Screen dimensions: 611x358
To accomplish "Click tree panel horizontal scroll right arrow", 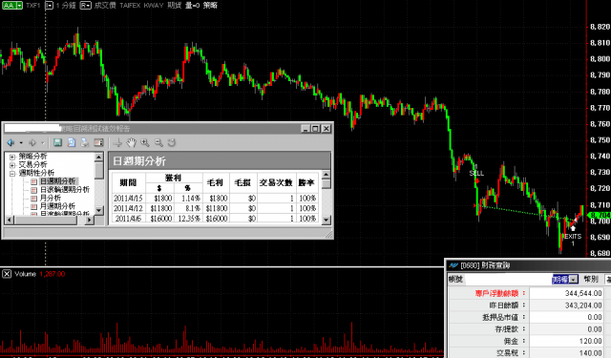I will click(x=90, y=221).
